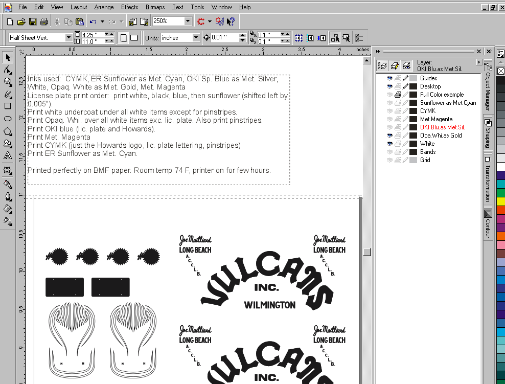Open the Units inches dropdown
This screenshot has height=384, width=505.
(196, 38)
